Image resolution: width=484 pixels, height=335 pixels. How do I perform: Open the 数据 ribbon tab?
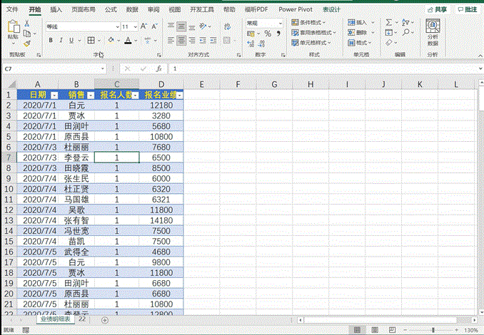tap(132, 10)
